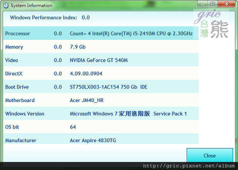
Task: Click the 7.9 Gb memory value
Action: pyautogui.click(x=78, y=47)
